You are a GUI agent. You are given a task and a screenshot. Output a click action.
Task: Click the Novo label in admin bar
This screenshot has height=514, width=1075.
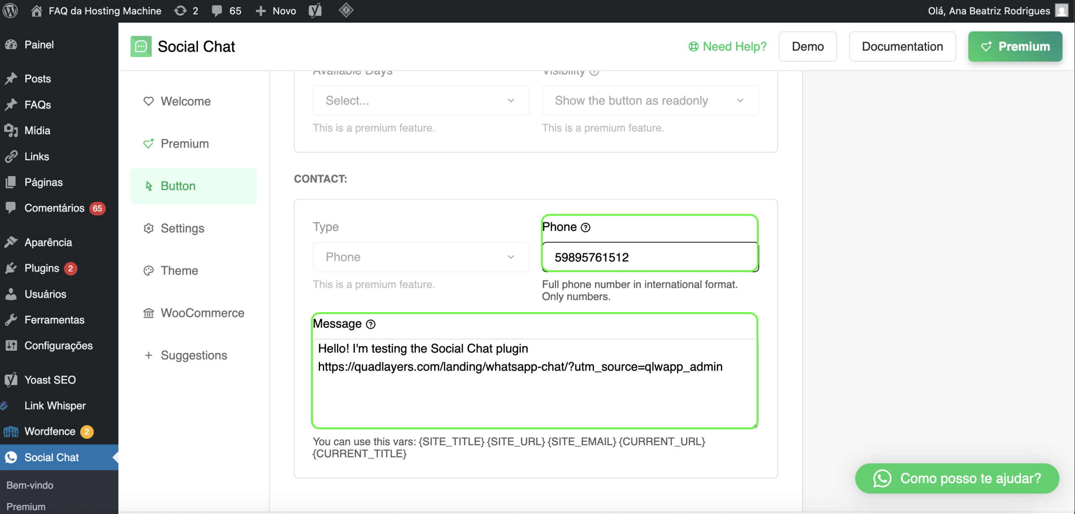284,11
